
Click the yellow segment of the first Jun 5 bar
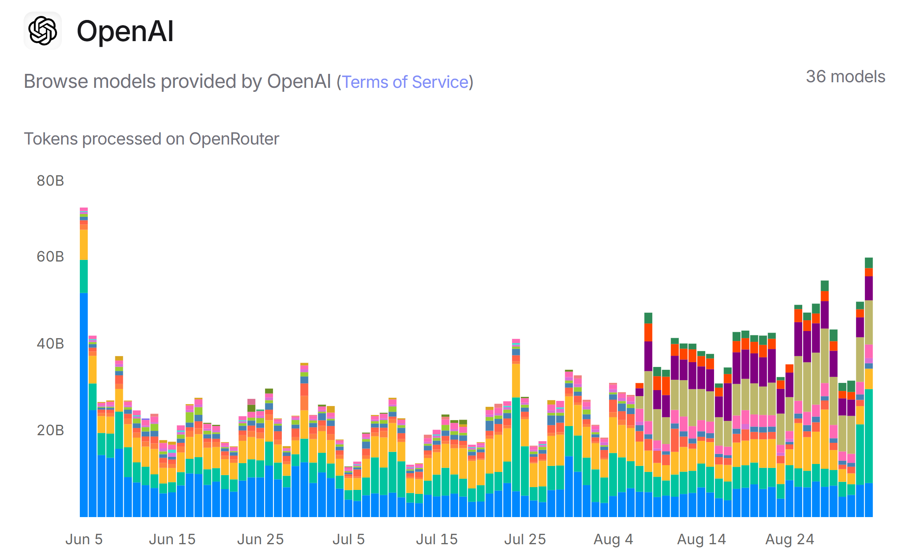click(x=84, y=244)
